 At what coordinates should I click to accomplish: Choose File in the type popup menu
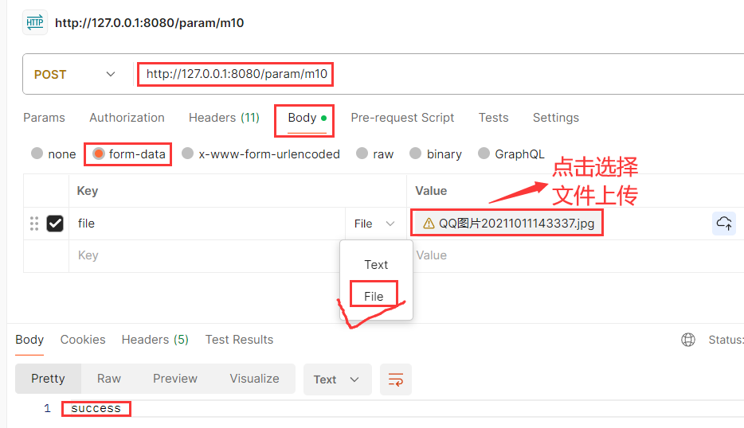point(374,296)
